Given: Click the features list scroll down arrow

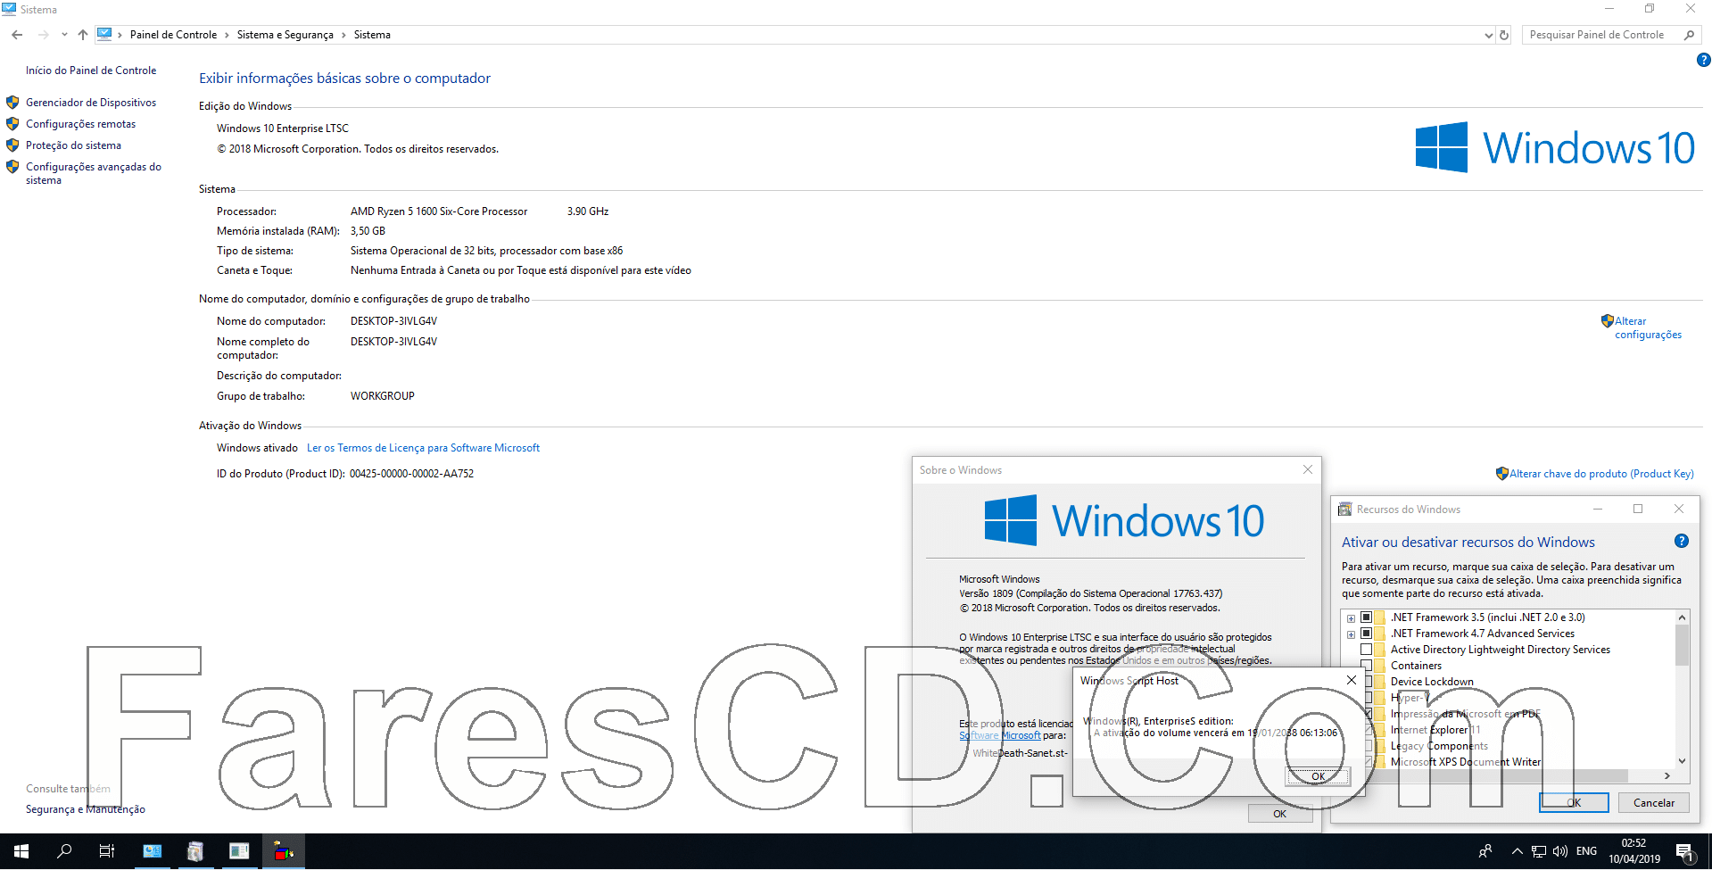Looking at the screenshot, I should (x=1682, y=761).
